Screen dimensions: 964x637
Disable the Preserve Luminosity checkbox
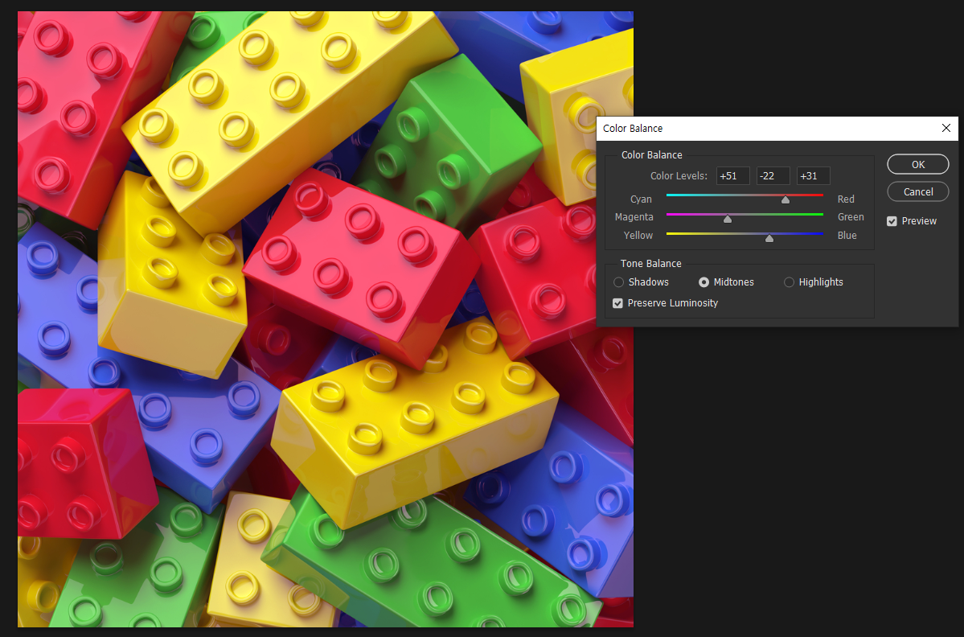coord(617,303)
